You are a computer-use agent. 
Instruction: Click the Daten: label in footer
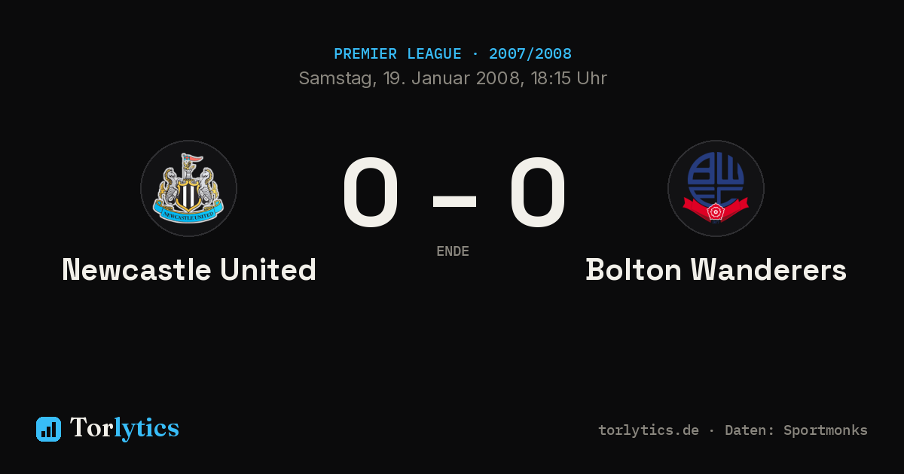click(x=750, y=430)
